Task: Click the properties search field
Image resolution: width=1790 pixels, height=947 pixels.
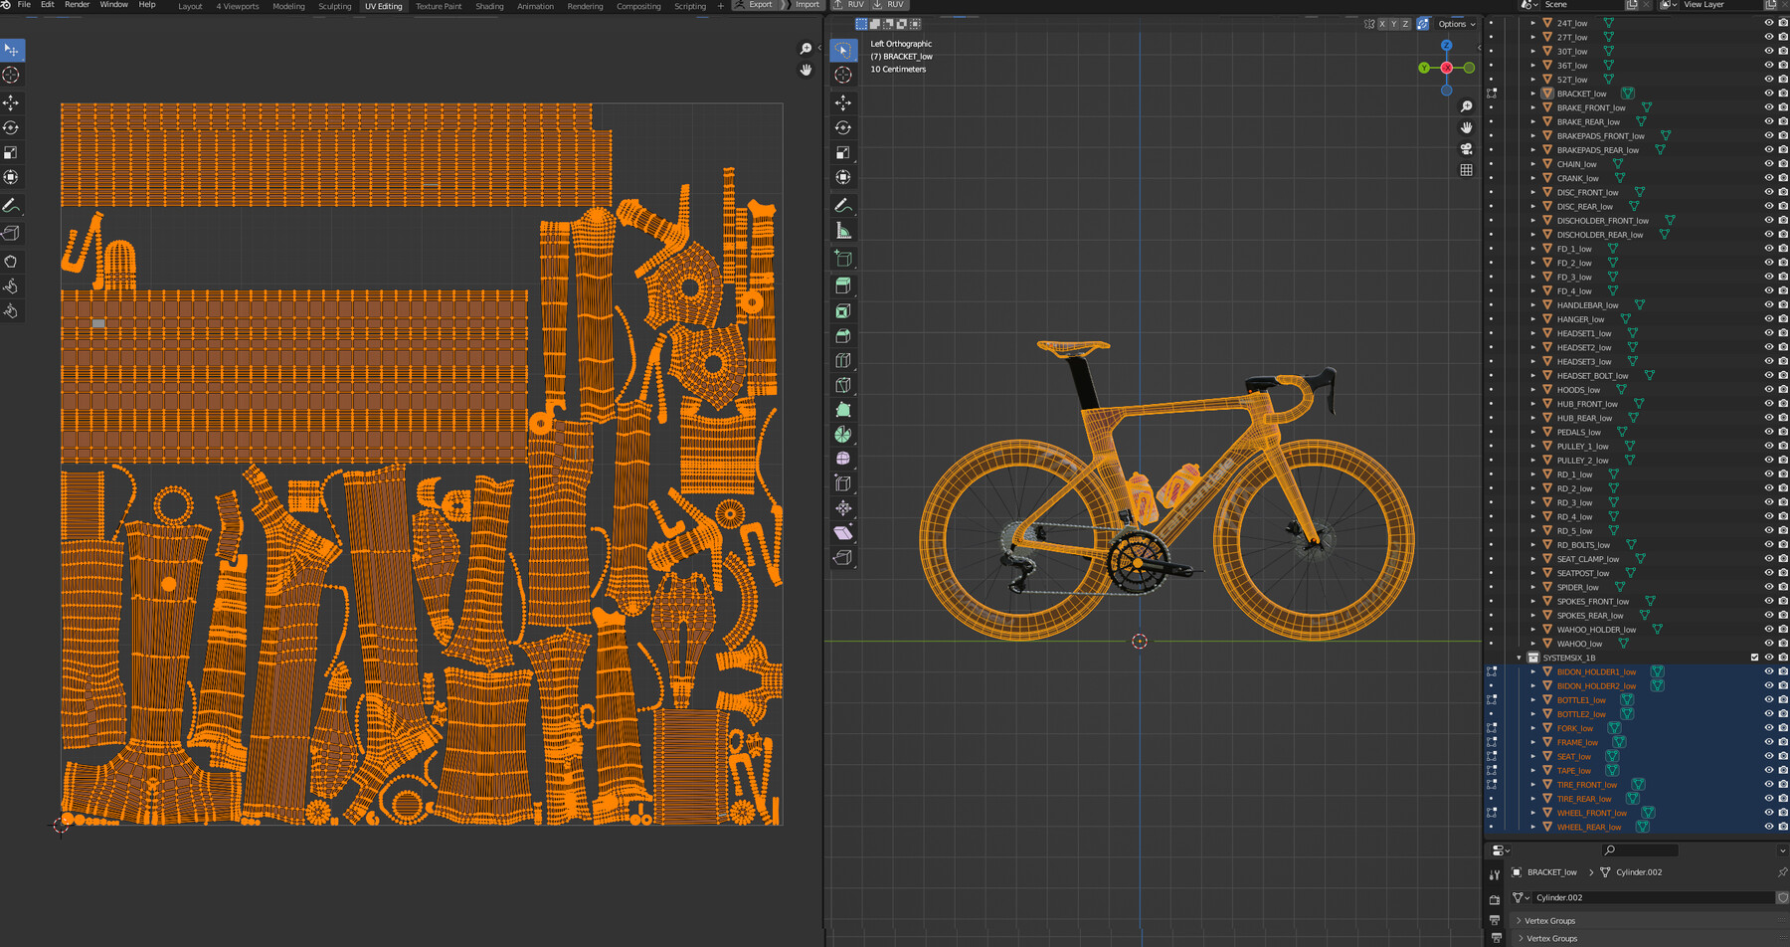Action: (x=1641, y=851)
